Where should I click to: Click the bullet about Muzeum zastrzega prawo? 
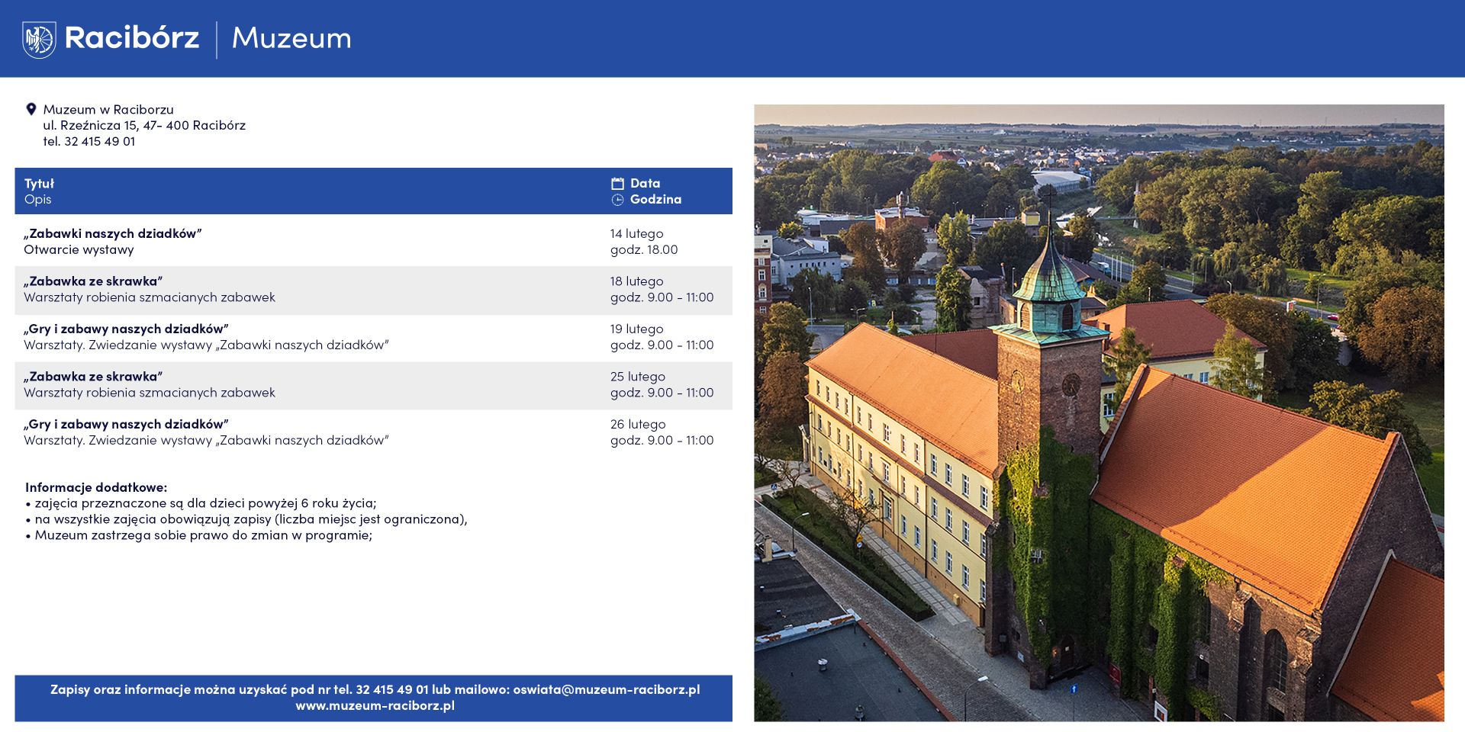[x=198, y=535]
